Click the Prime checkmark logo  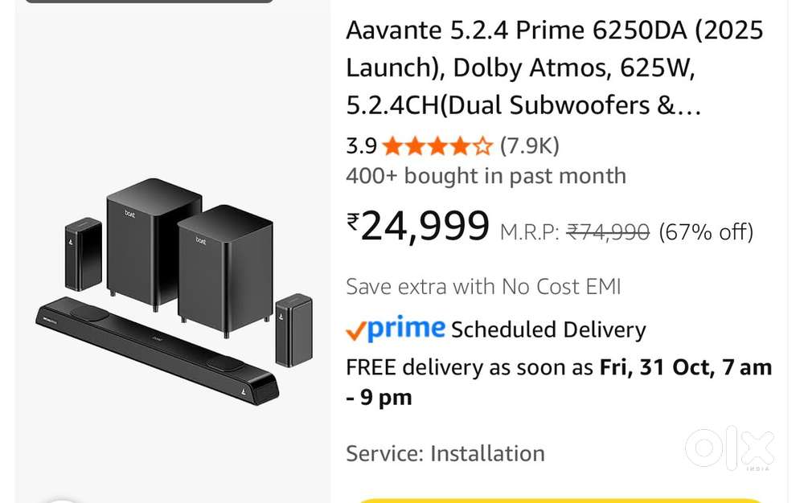click(395, 329)
